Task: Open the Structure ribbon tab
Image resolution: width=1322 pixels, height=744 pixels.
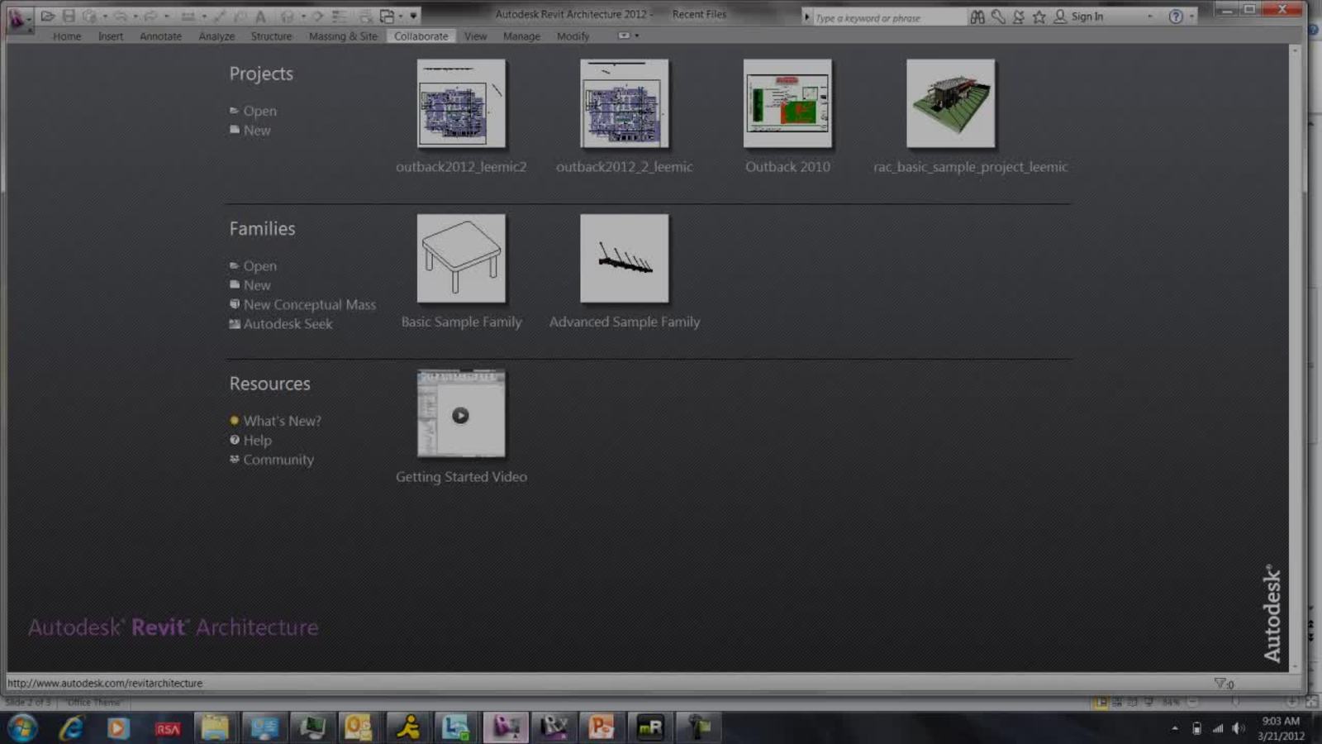Action: point(271,36)
